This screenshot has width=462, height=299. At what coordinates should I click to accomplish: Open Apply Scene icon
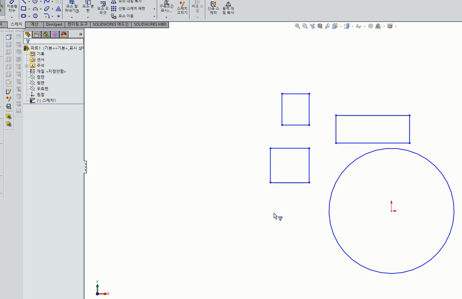(378, 26)
